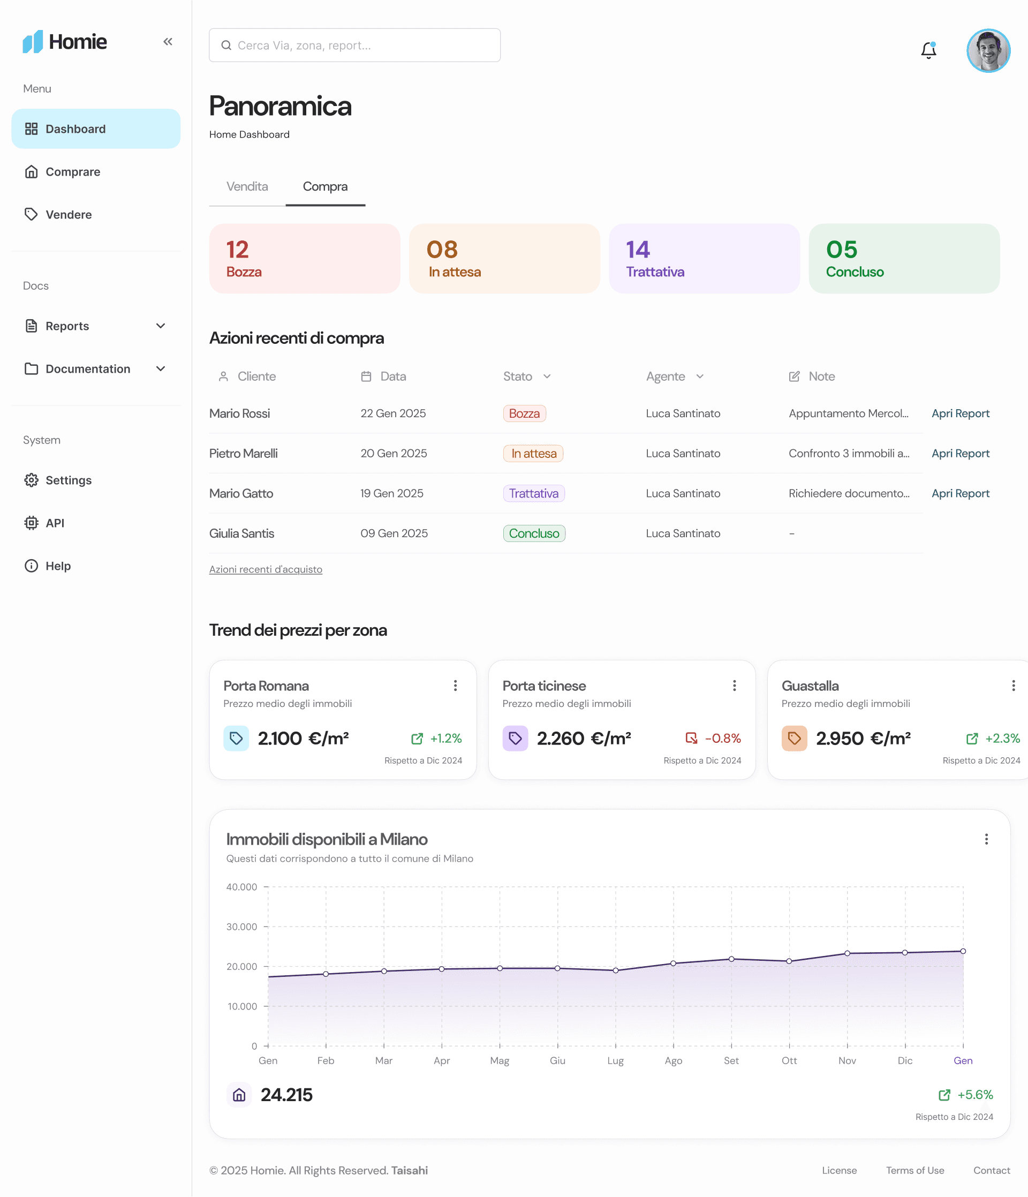Open the Terms of Use footer link
Viewport: 1028px width, 1197px height.
point(915,1170)
